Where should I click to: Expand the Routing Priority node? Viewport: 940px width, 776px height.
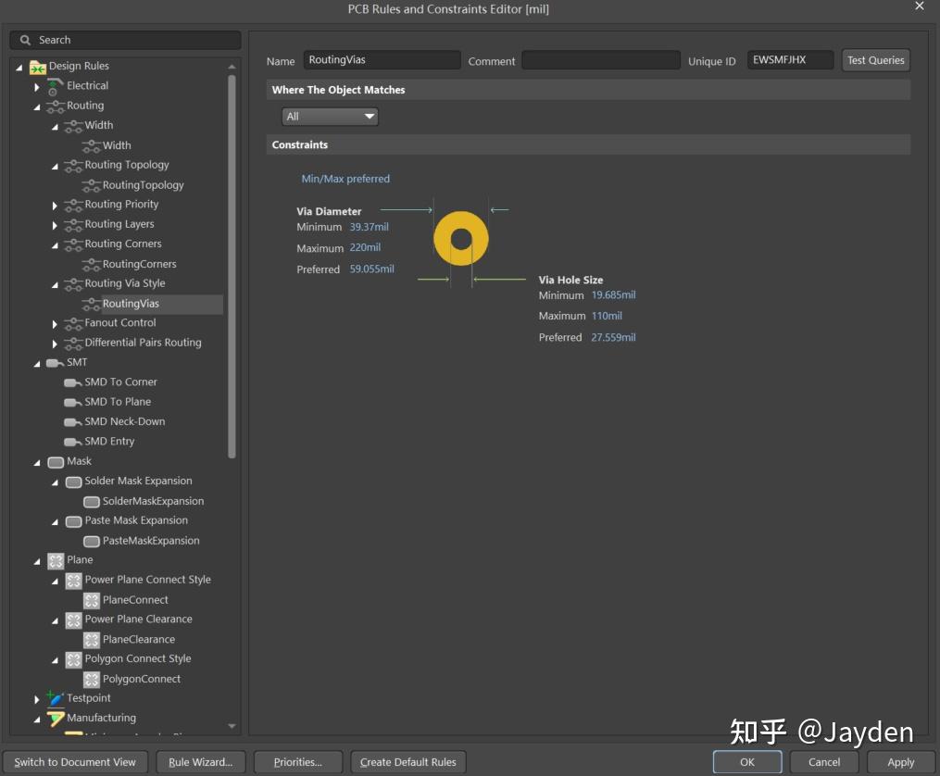[x=55, y=206]
